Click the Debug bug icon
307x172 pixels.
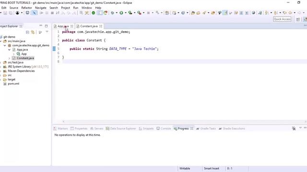tap(112, 13)
